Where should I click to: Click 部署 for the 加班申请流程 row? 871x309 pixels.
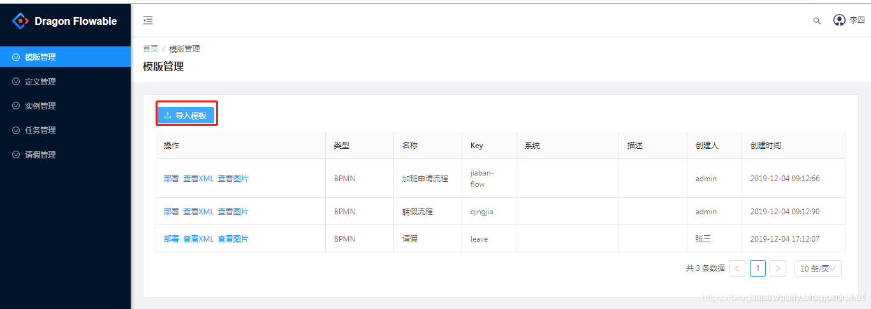(x=172, y=179)
